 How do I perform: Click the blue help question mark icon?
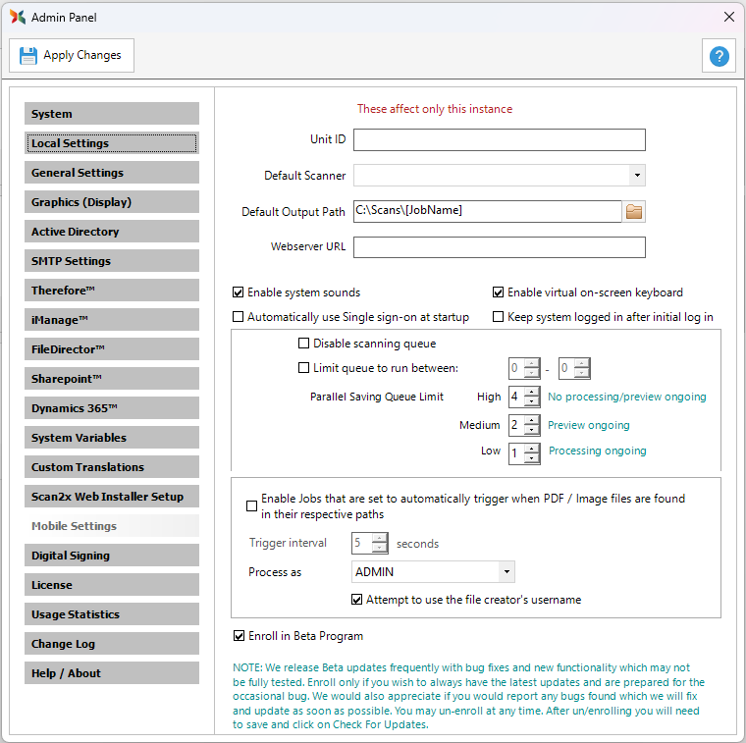(719, 56)
